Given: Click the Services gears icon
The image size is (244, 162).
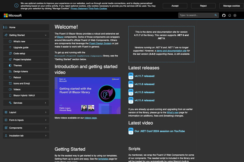Looking at the screenshot, I should point(10,103).
